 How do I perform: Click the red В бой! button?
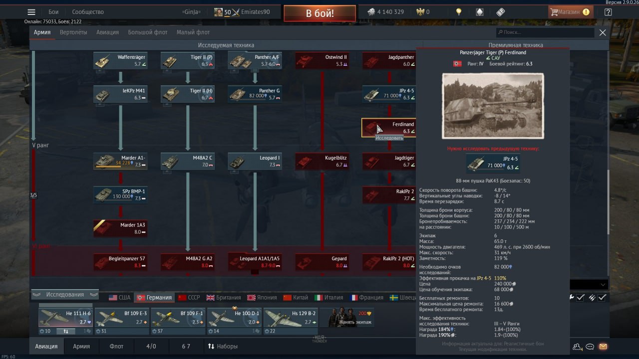319,13
